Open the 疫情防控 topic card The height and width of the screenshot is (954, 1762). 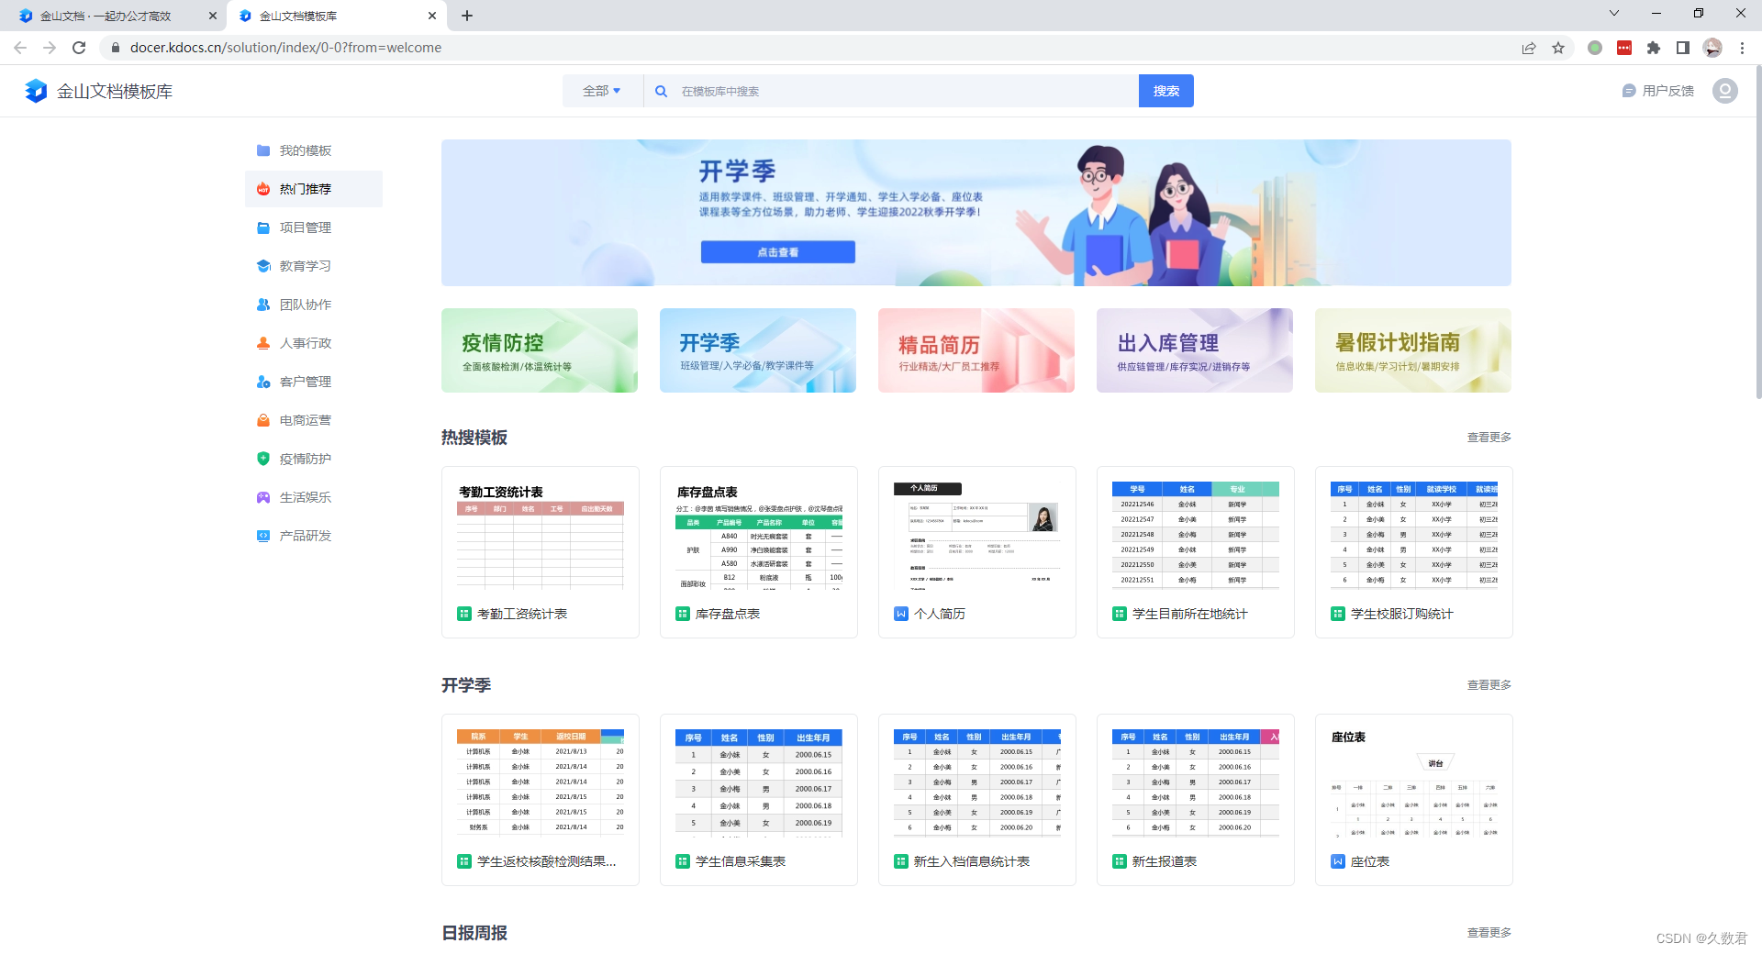pos(540,350)
